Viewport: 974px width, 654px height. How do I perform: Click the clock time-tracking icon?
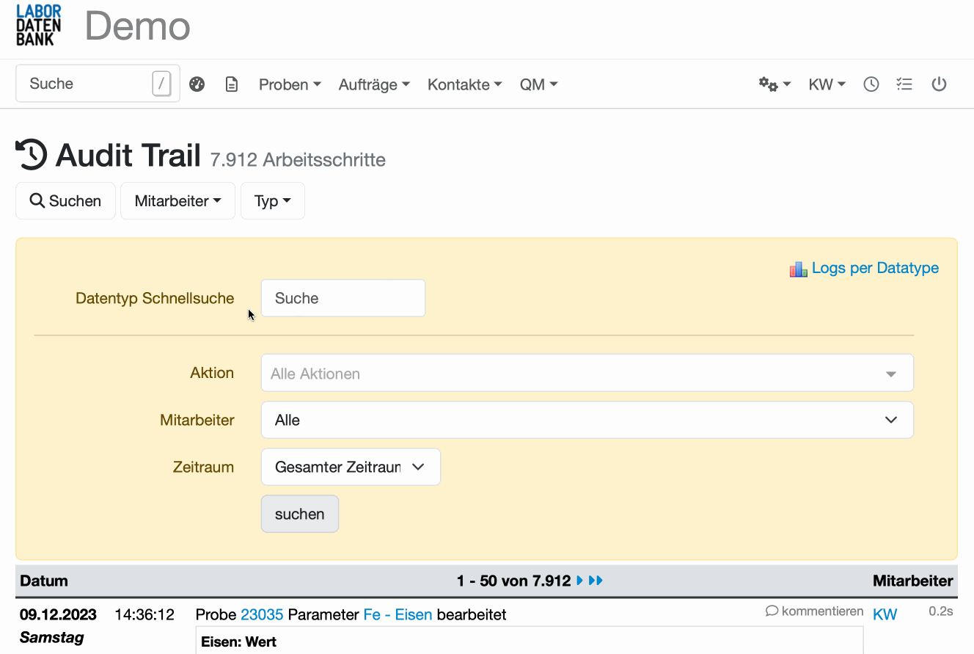[x=871, y=84]
